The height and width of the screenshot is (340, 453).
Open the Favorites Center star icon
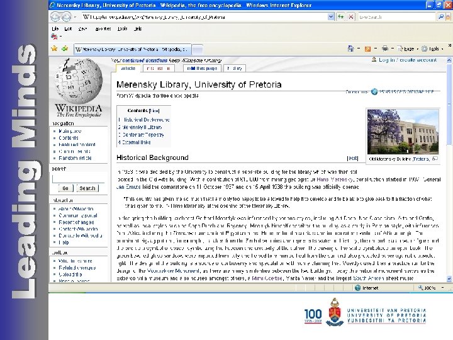click(x=54, y=48)
